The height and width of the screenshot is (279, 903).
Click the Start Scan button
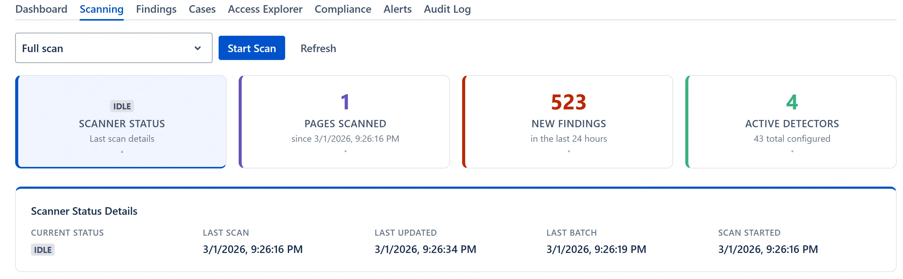pos(252,48)
